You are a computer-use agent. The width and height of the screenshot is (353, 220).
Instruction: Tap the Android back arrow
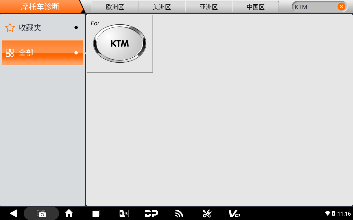pos(13,213)
